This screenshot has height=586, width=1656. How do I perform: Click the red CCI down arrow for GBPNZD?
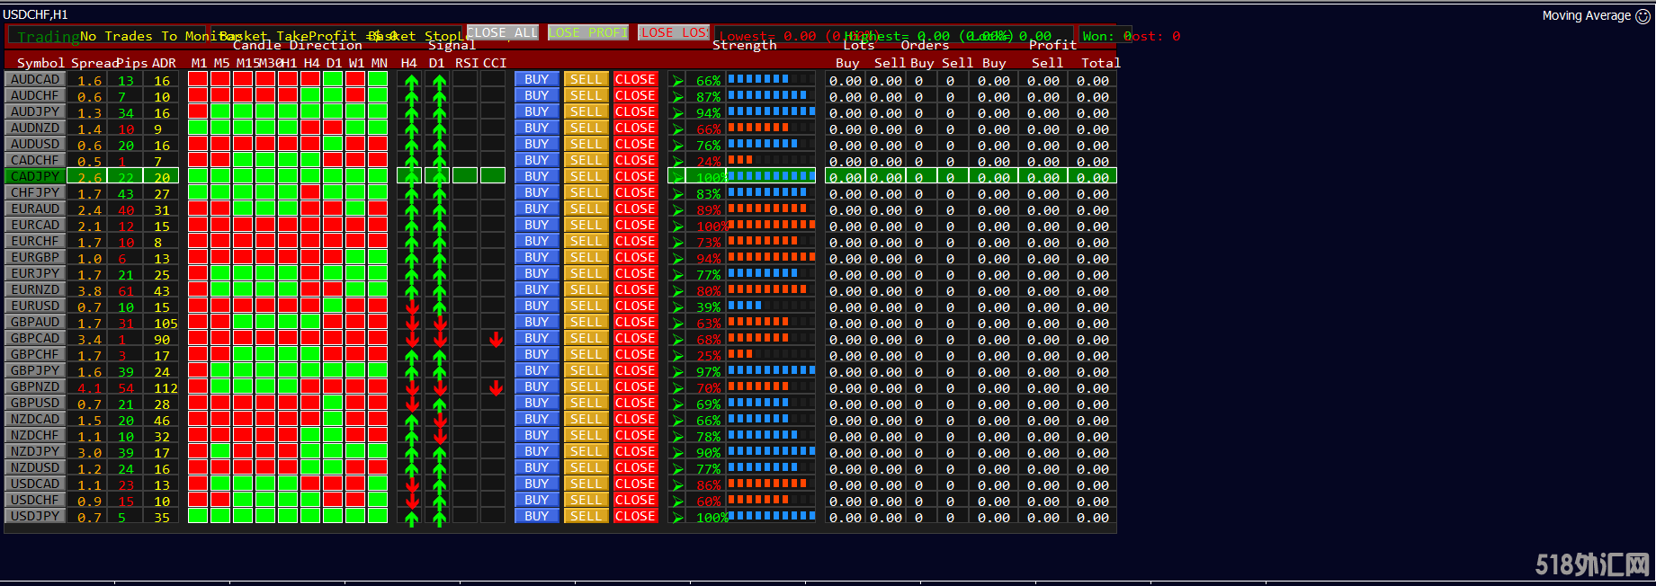(496, 388)
